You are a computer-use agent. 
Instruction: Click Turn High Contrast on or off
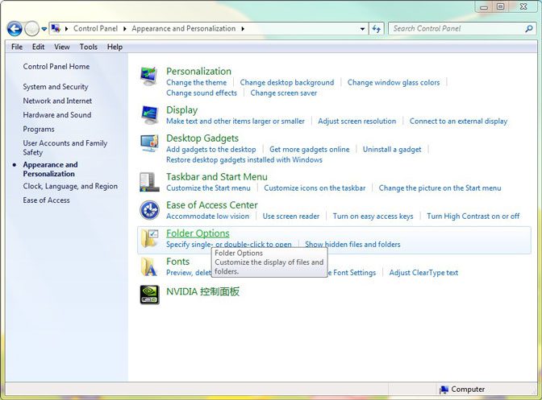(473, 216)
